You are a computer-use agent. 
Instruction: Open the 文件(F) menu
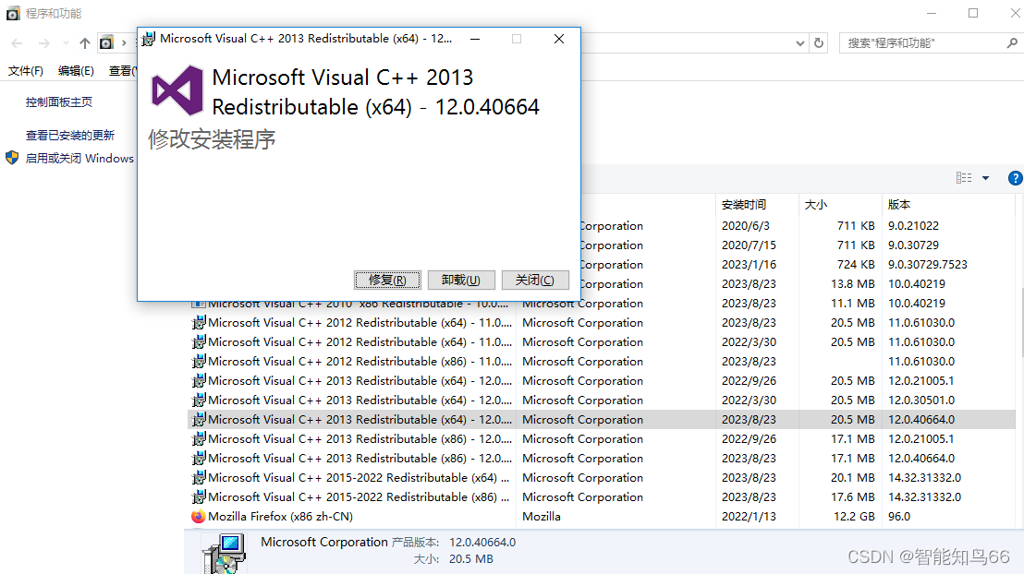pos(26,70)
